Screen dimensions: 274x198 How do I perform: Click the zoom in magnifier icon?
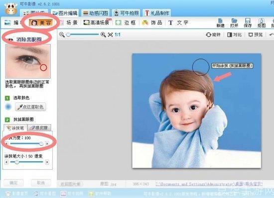pos(103,34)
